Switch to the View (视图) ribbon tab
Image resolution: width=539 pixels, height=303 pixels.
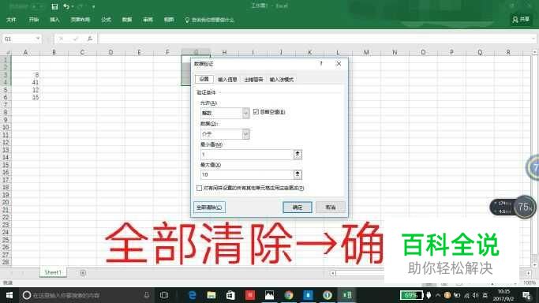pyautogui.click(x=168, y=20)
